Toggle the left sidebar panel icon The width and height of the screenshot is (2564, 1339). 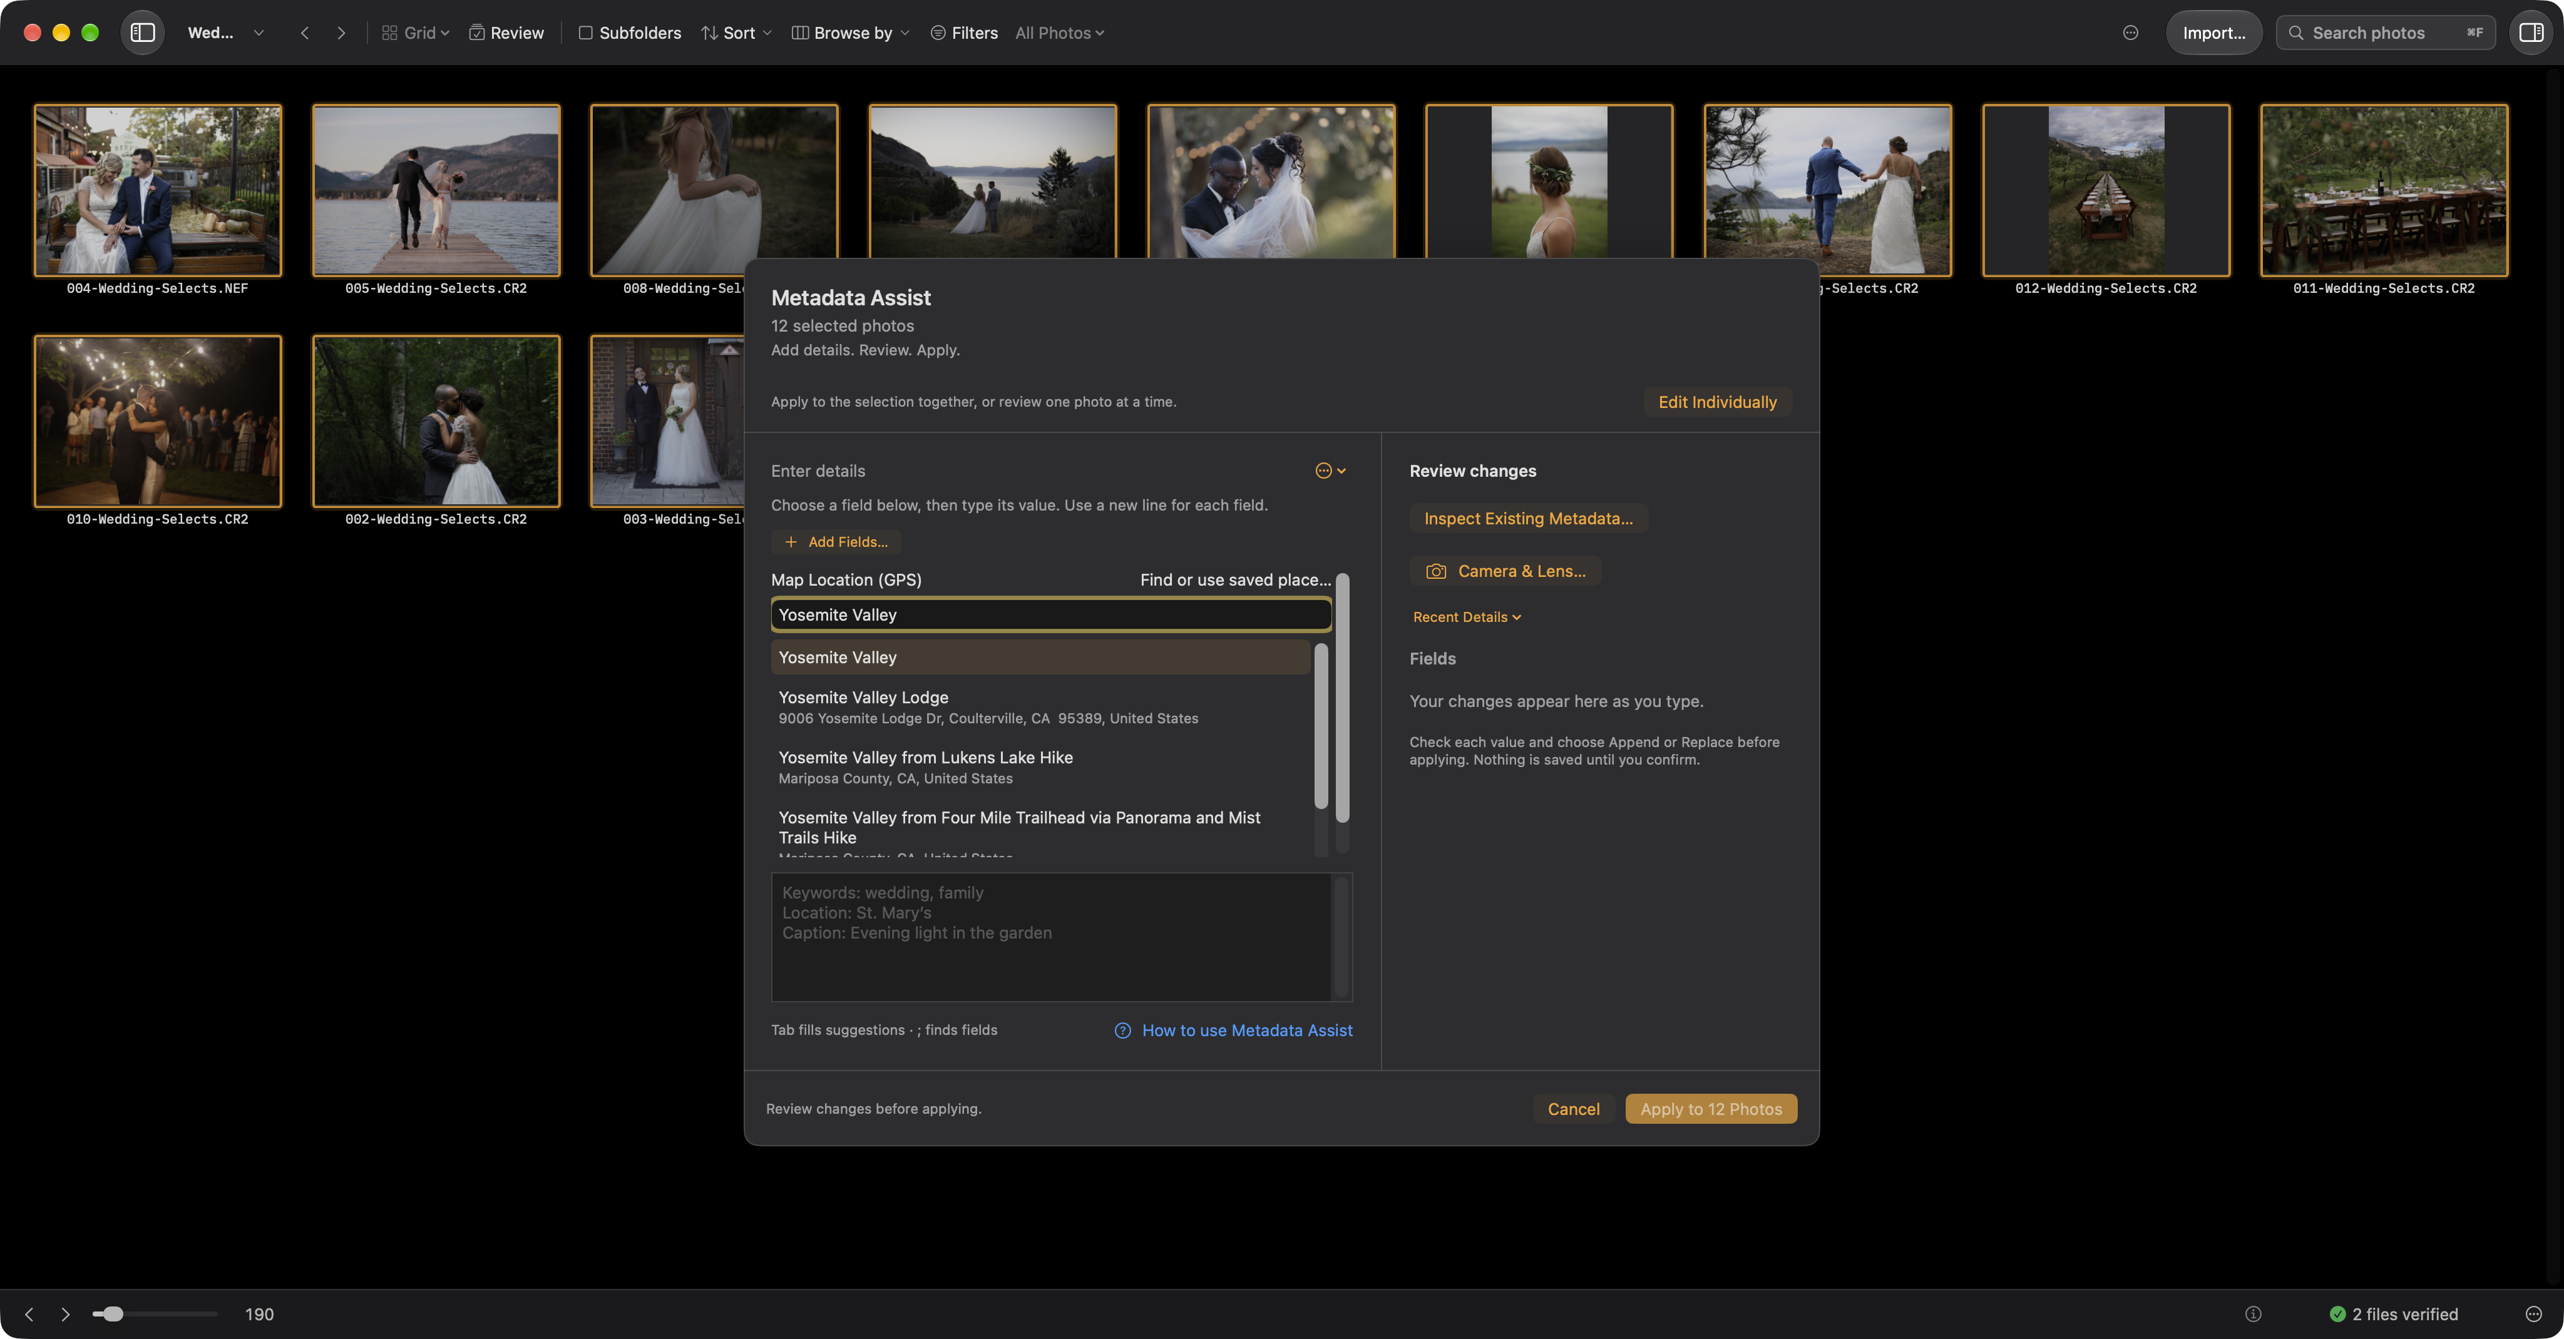pos(142,33)
